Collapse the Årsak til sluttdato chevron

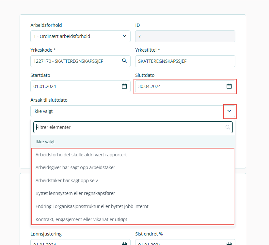coord(229,111)
